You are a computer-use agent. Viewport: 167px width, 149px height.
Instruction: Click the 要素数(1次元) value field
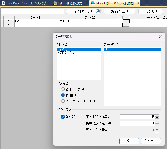137,117
